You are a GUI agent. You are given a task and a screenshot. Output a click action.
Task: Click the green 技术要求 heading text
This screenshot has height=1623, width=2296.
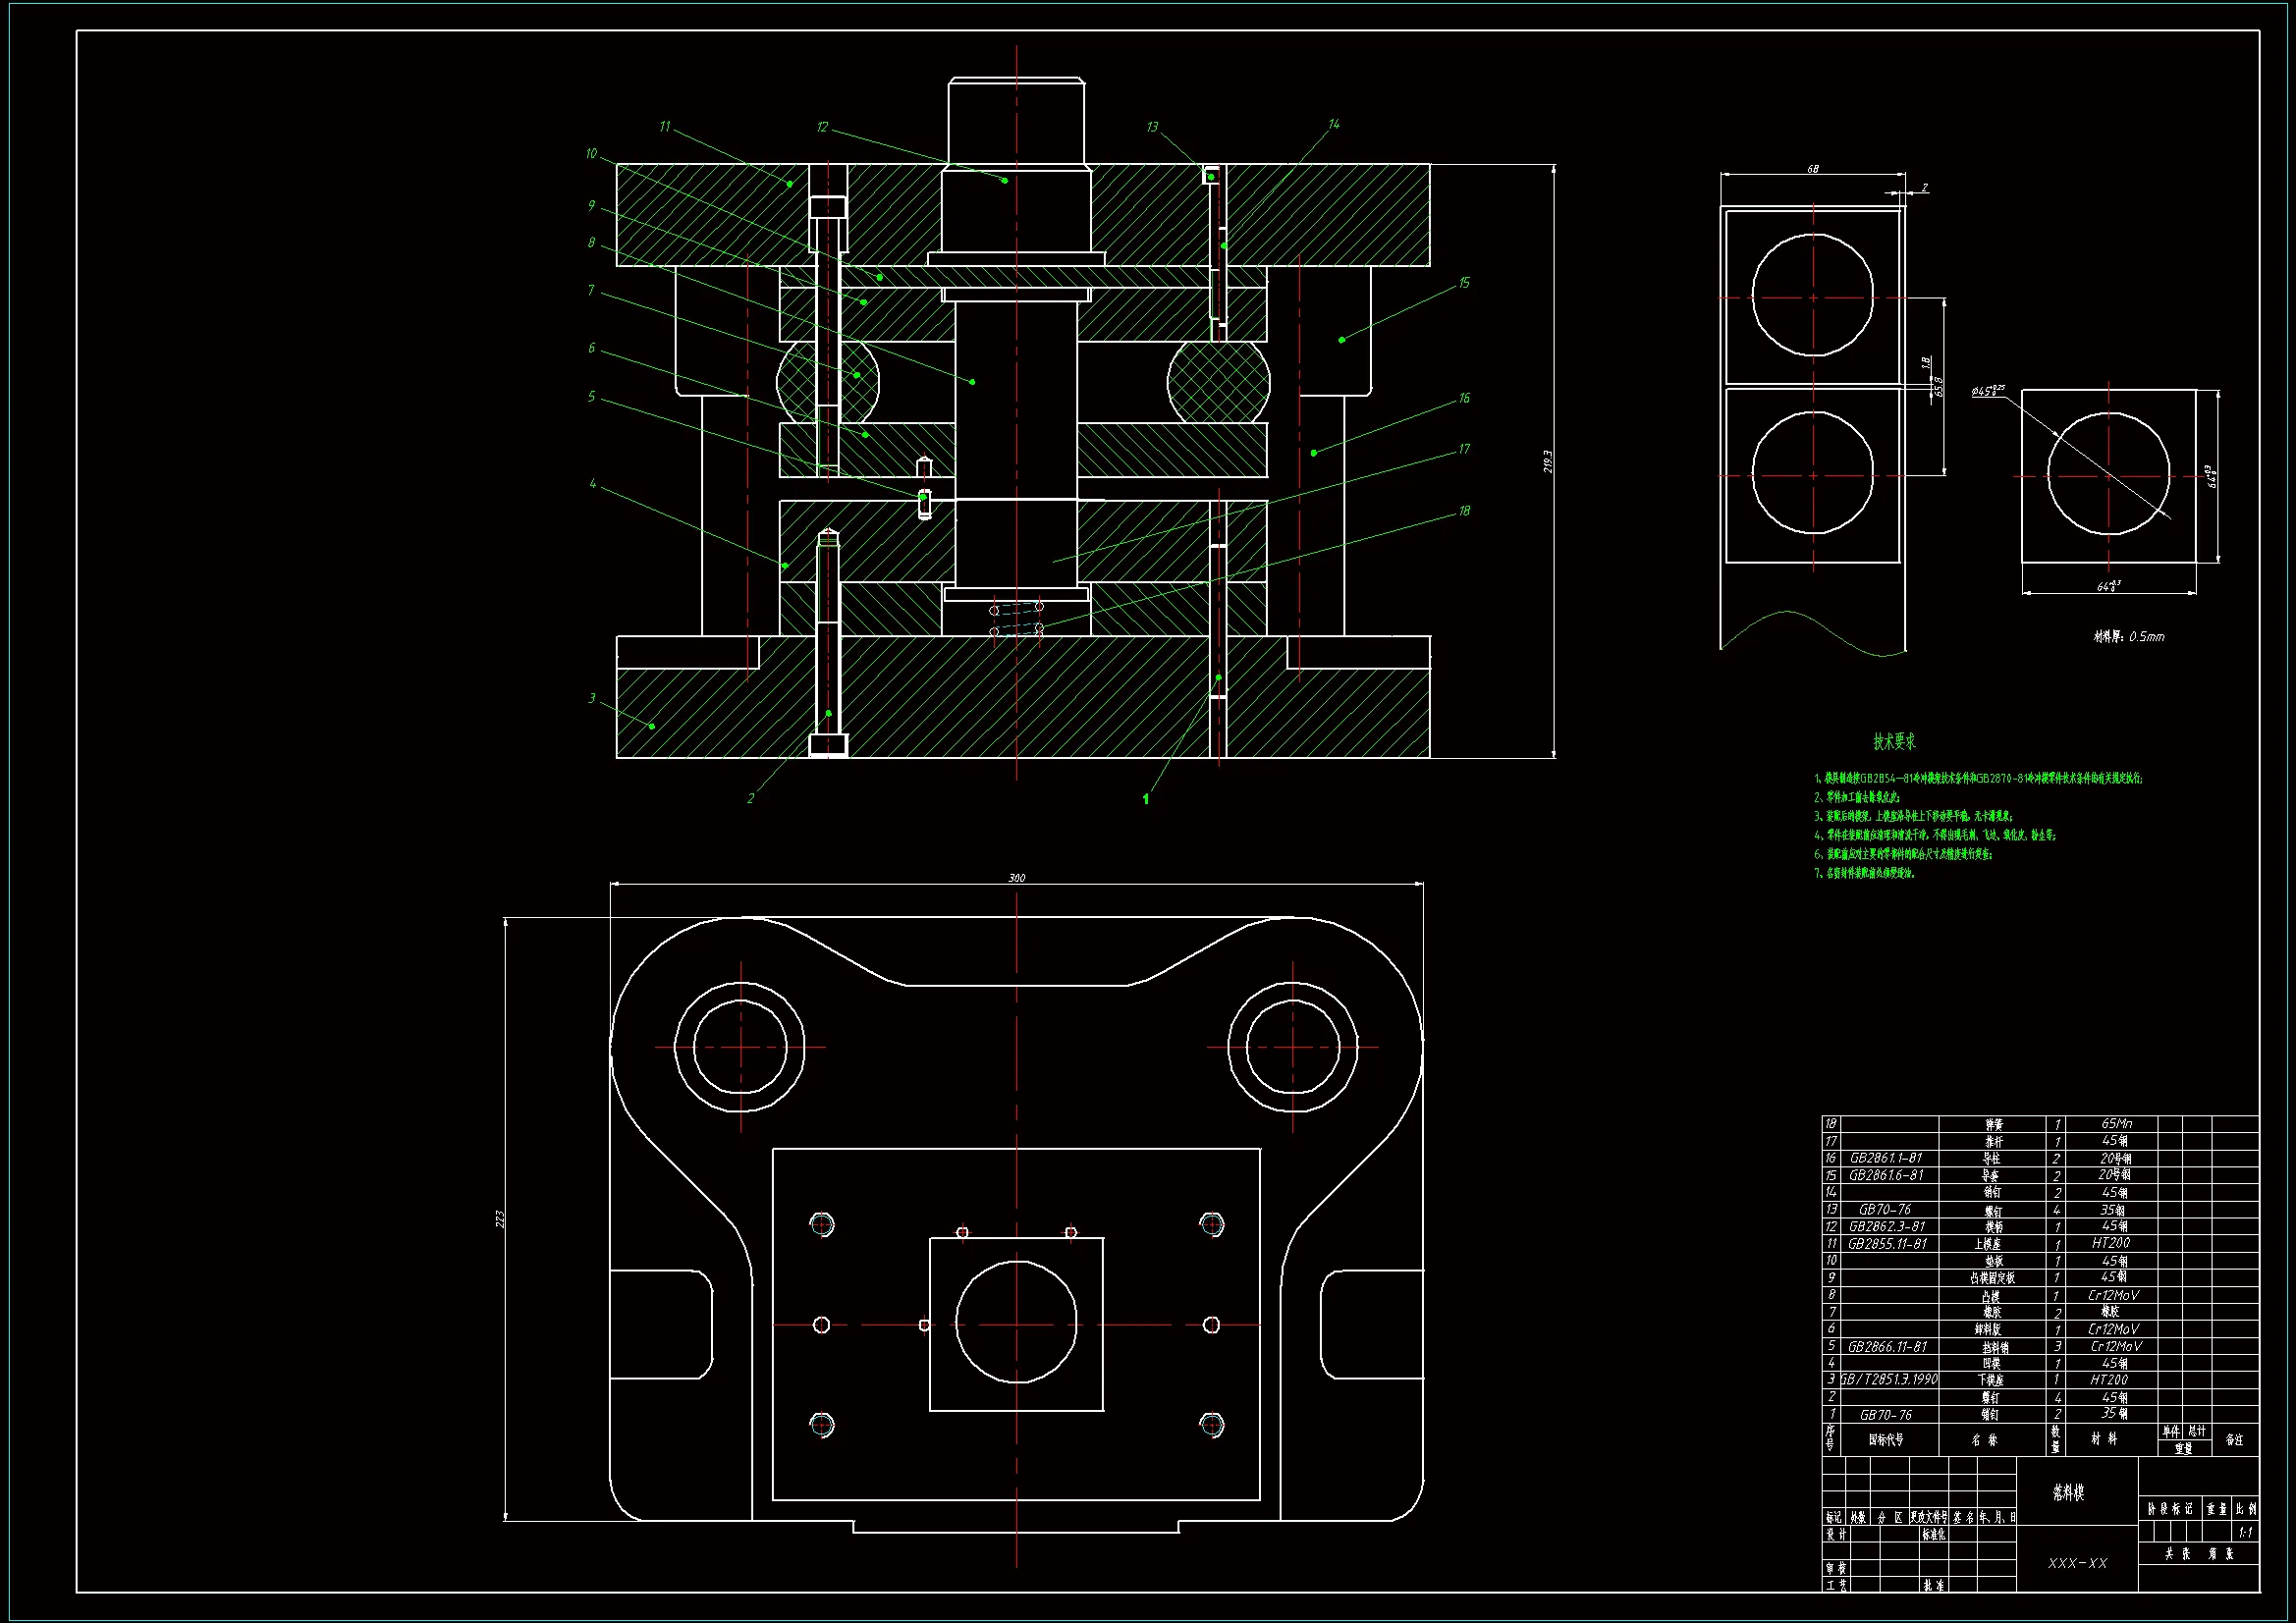(x=1894, y=742)
